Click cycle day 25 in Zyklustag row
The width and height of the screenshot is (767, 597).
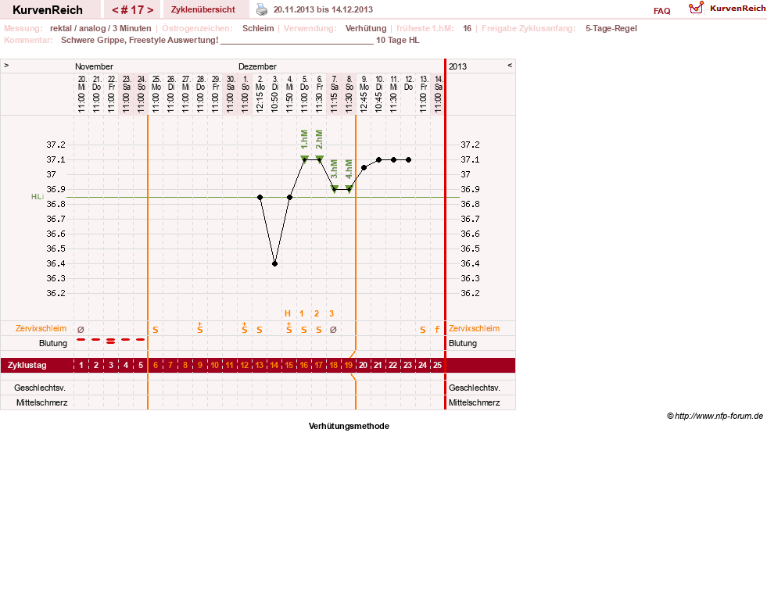(437, 365)
